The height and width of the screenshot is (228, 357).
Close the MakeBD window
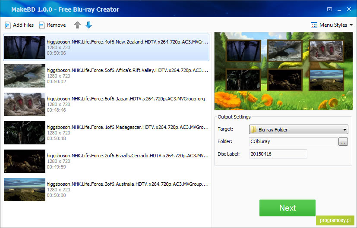tap(349, 9)
